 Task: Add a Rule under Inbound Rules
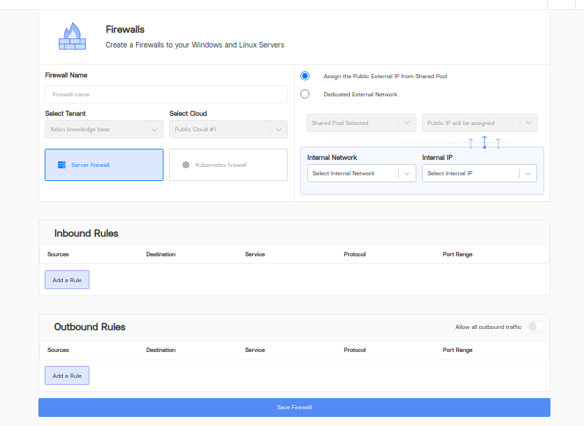67,279
